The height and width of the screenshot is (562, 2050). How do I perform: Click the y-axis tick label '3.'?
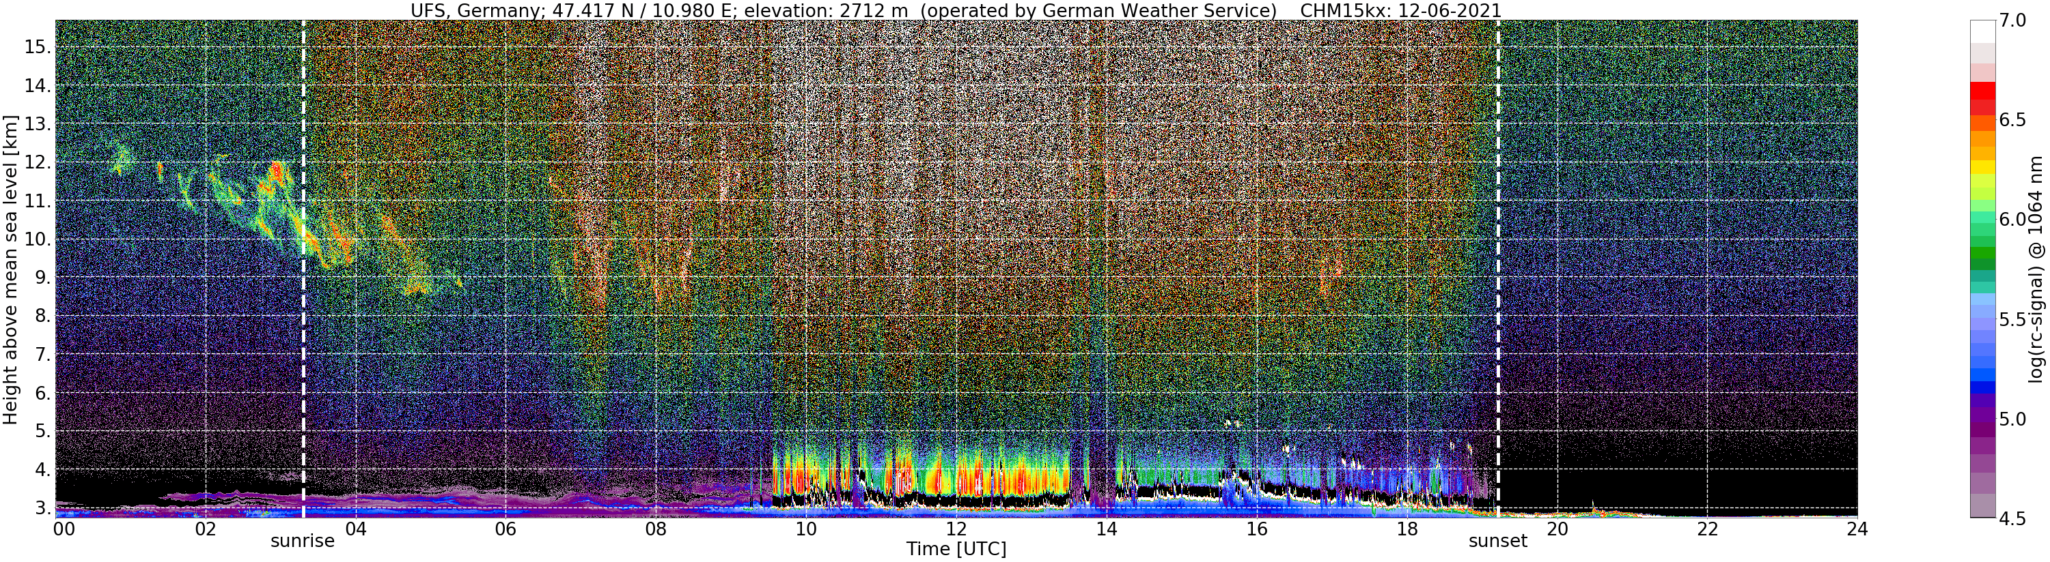(x=42, y=508)
